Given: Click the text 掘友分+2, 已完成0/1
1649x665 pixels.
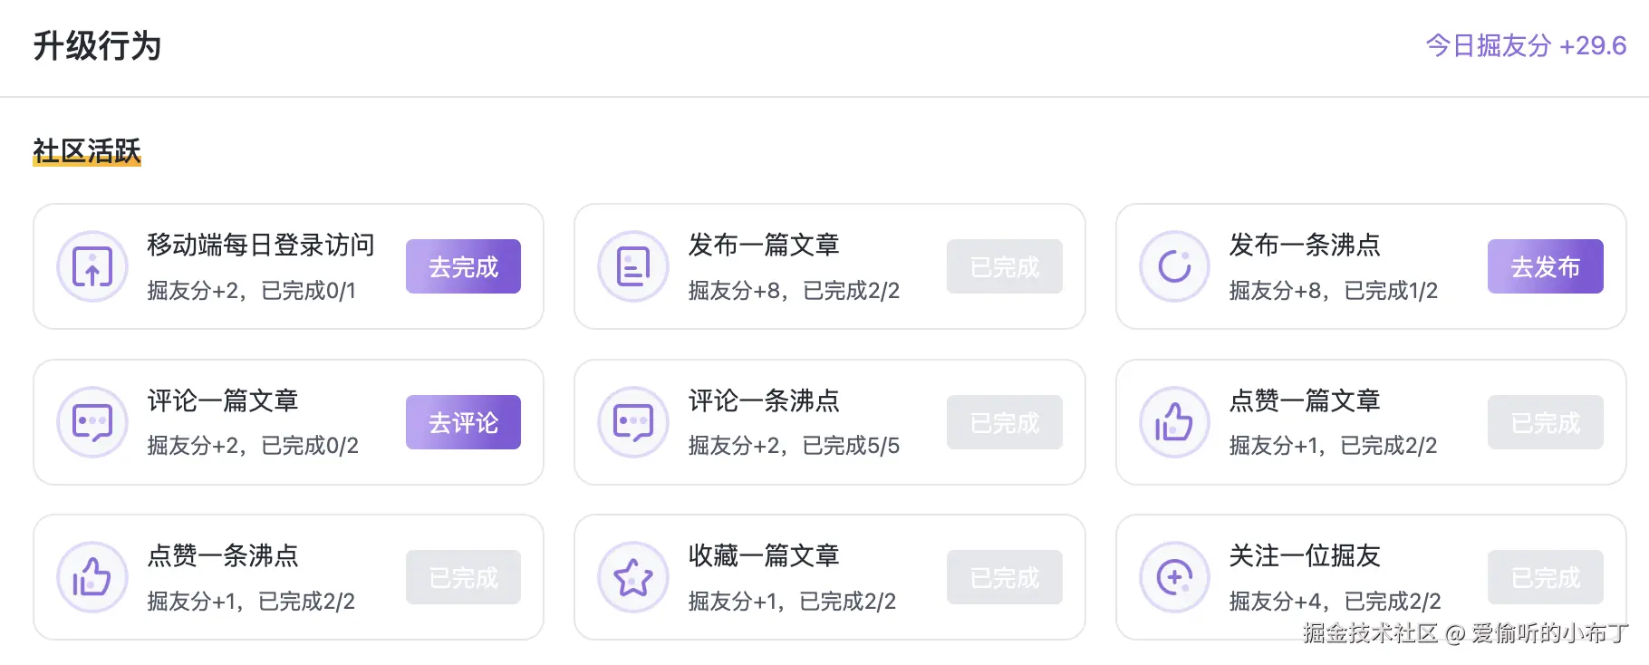Looking at the screenshot, I should [252, 290].
